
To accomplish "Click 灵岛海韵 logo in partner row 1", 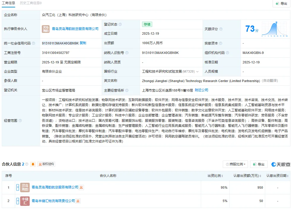I will 25,187.
